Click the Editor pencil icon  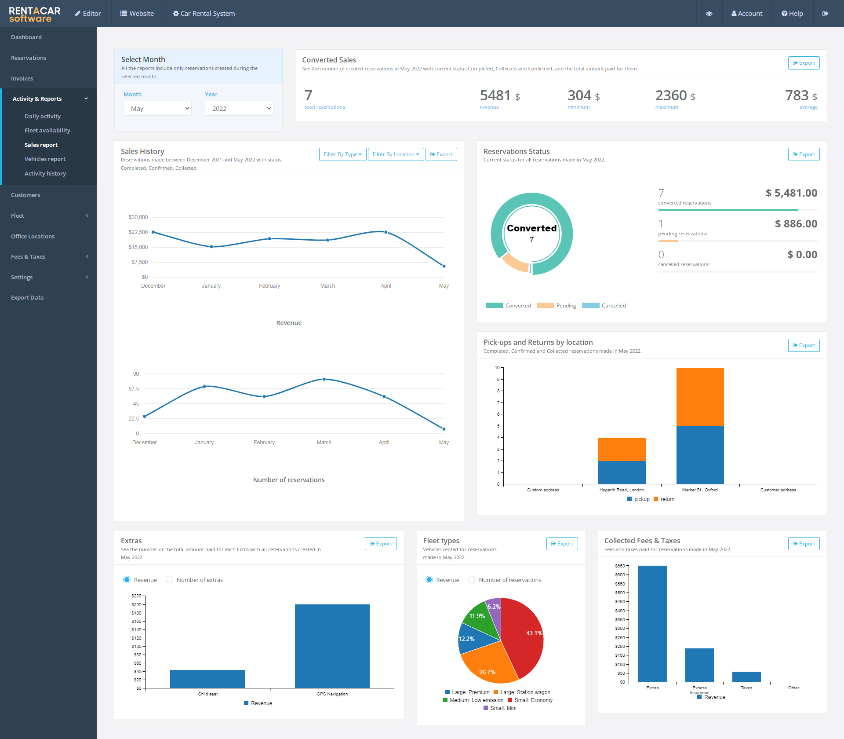click(77, 14)
